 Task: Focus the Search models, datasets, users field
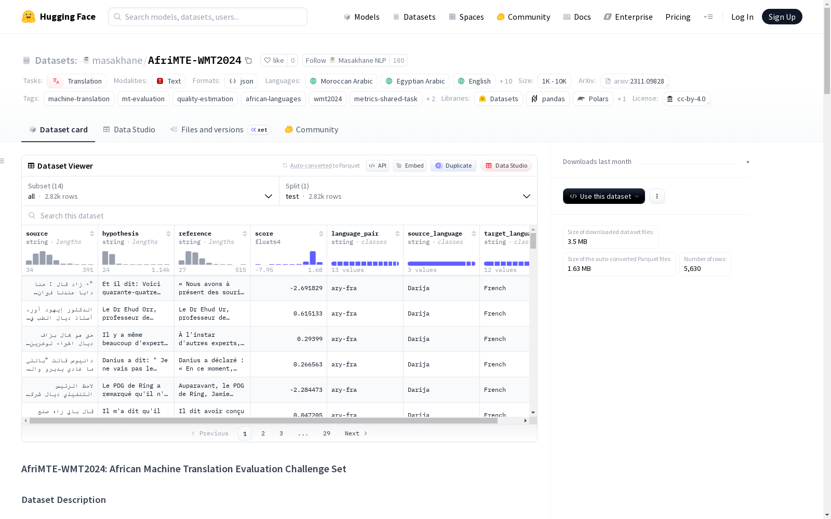pos(208,17)
